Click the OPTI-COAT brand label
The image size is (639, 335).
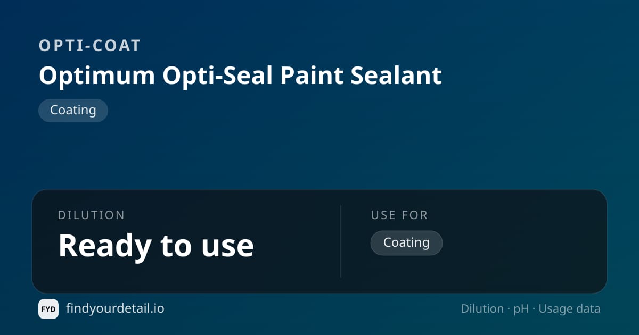90,46
